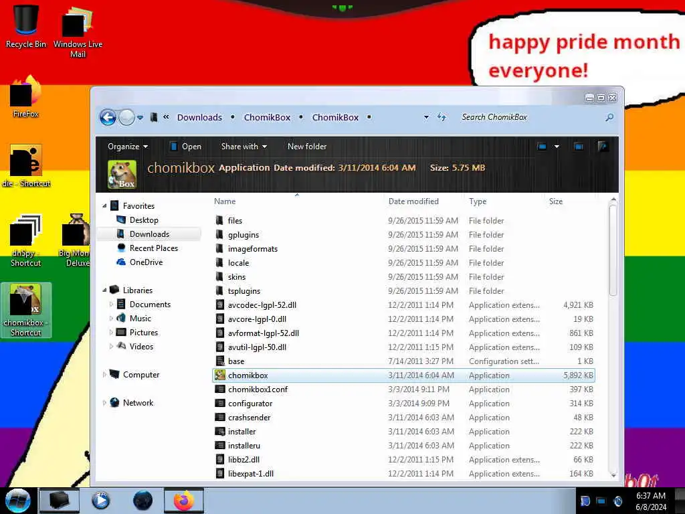The height and width of the screenshot is (514, 685).
Task: Select the tsplugins folder row
Action: (403, 290)
